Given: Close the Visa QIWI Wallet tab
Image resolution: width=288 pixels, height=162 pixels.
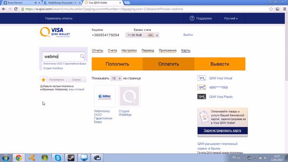Looking at the screenshot, I should pyautogui.click(x=120, y=3).
